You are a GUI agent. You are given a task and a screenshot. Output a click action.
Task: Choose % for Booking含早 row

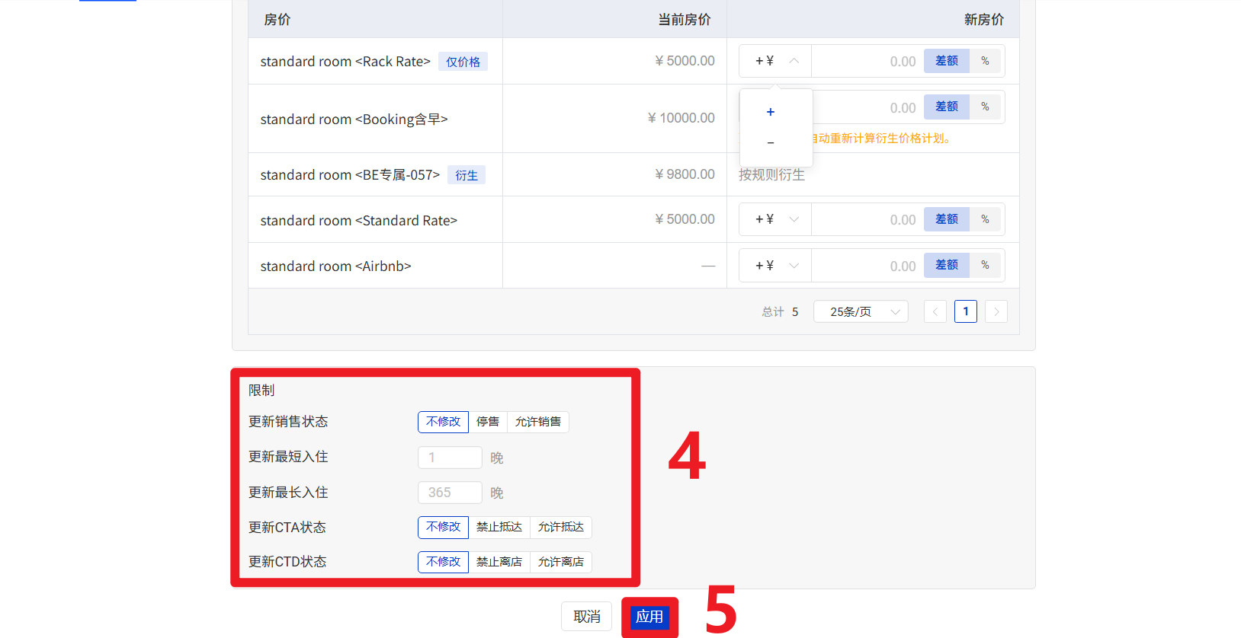(985, 107)
